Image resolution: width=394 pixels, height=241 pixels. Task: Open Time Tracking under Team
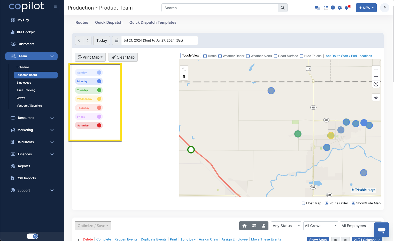[26, 90]
